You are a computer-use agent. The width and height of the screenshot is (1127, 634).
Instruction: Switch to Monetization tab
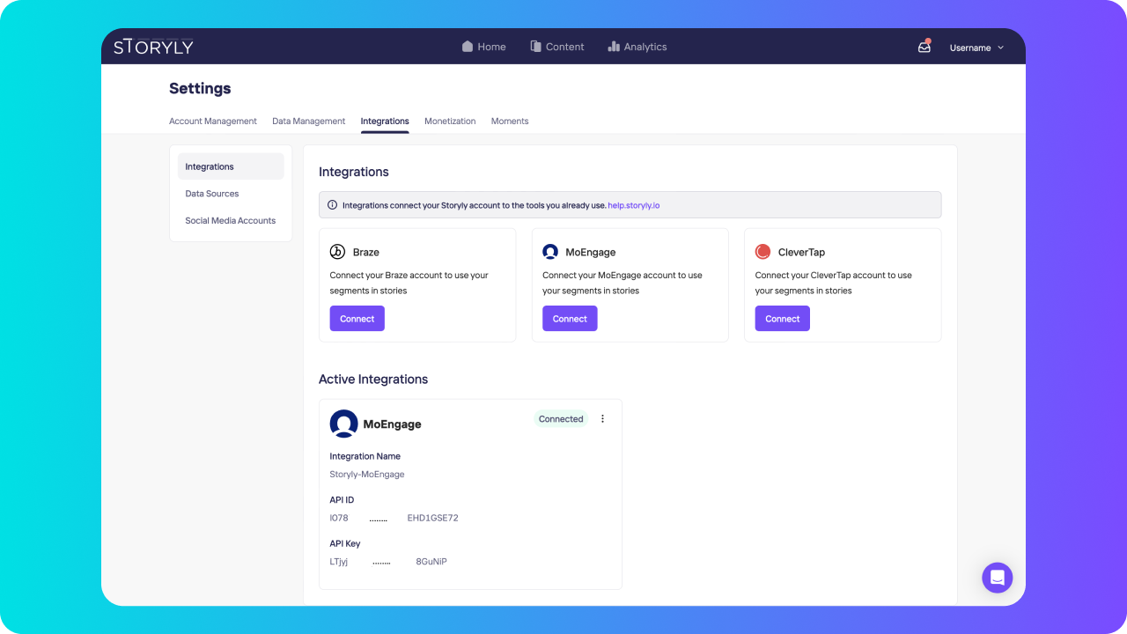450,122
